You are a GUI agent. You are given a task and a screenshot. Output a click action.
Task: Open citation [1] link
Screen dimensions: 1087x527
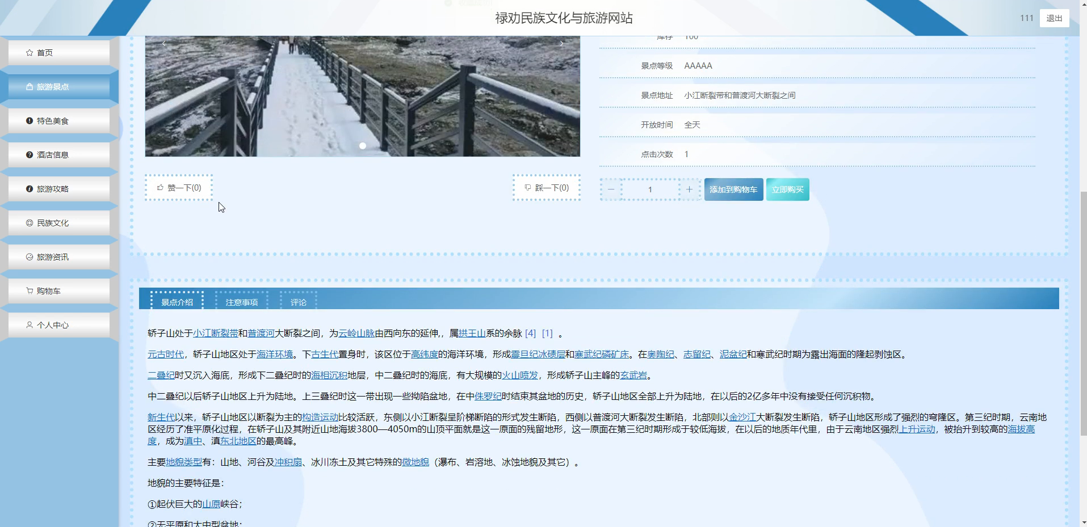[x=547, y=334]
